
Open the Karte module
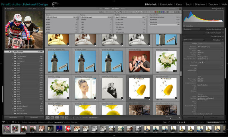(179, 4)
